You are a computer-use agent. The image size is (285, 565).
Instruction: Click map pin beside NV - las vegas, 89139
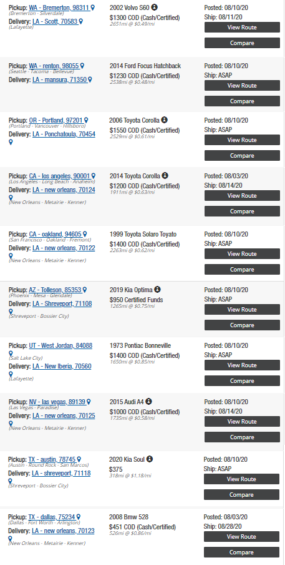click(x=89, y=402)
